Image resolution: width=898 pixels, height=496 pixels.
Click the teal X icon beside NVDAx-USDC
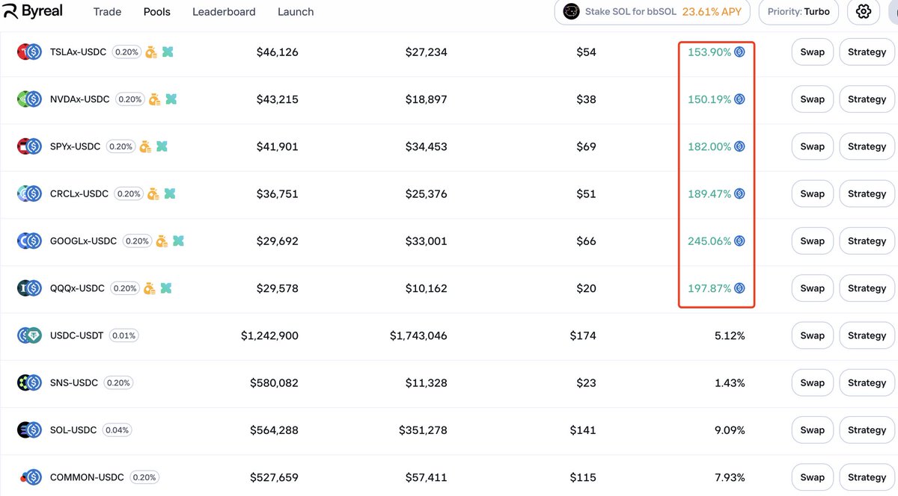[x=171, y=99]
